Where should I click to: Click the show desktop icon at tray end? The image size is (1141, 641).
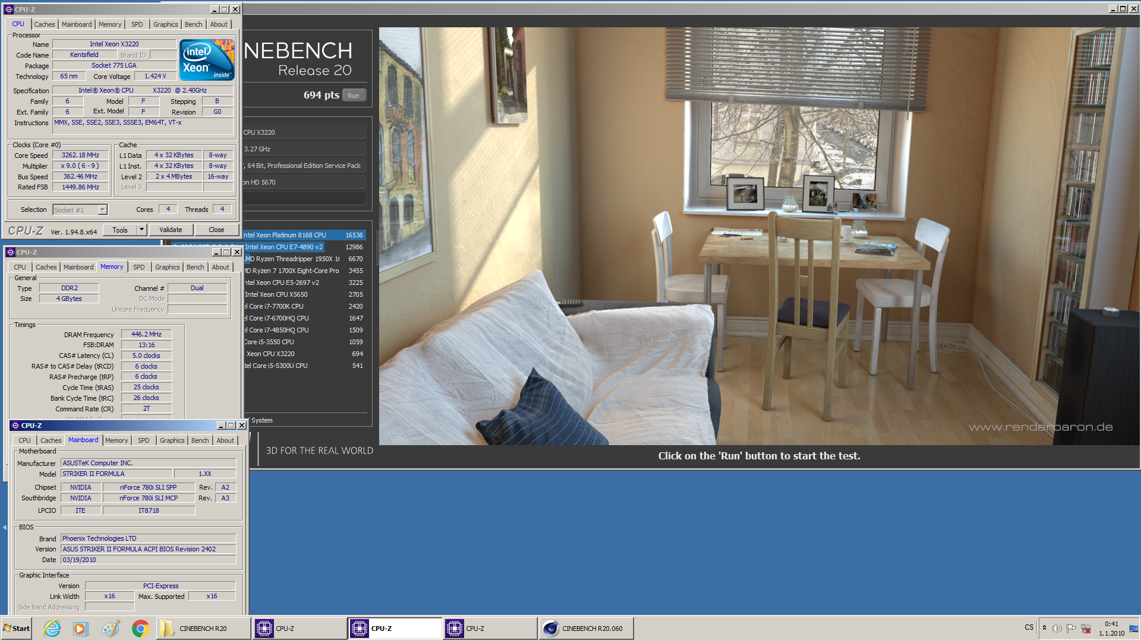tap(1134, 629)
